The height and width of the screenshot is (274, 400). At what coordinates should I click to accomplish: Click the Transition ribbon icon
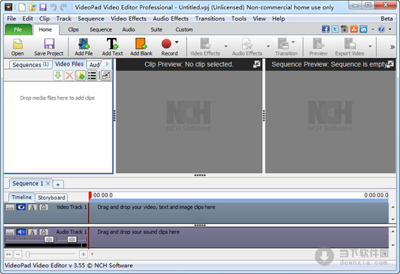[283, 43]
